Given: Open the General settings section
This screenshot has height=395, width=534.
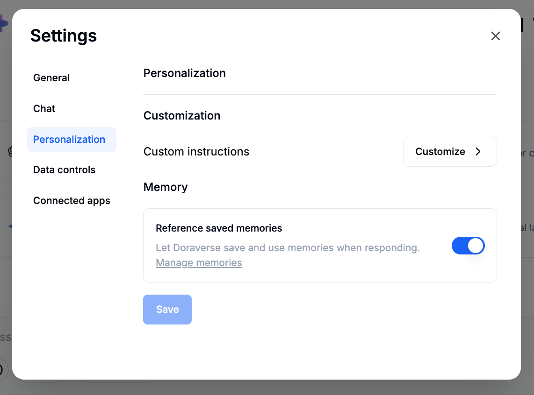Looking at the screenshot, I should 51,78.
